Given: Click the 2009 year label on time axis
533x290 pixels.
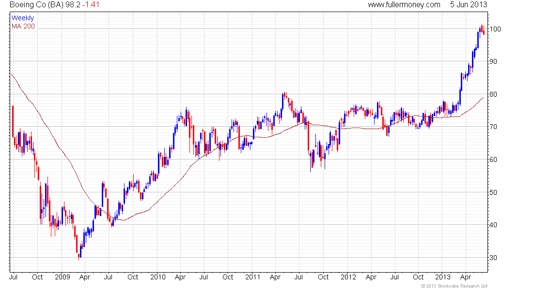Looking at the screenshot, I should point(62,277).
